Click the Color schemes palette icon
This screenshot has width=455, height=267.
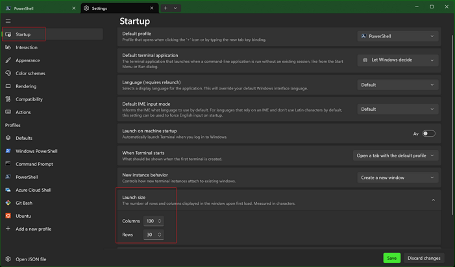coord(8,73)
